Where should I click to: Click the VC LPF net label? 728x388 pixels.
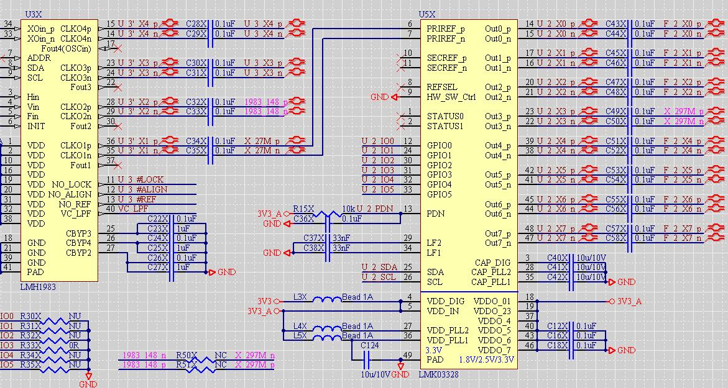pos(133,209)
